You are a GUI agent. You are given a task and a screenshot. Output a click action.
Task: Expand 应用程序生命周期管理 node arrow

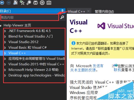click(x=5, y=59)
